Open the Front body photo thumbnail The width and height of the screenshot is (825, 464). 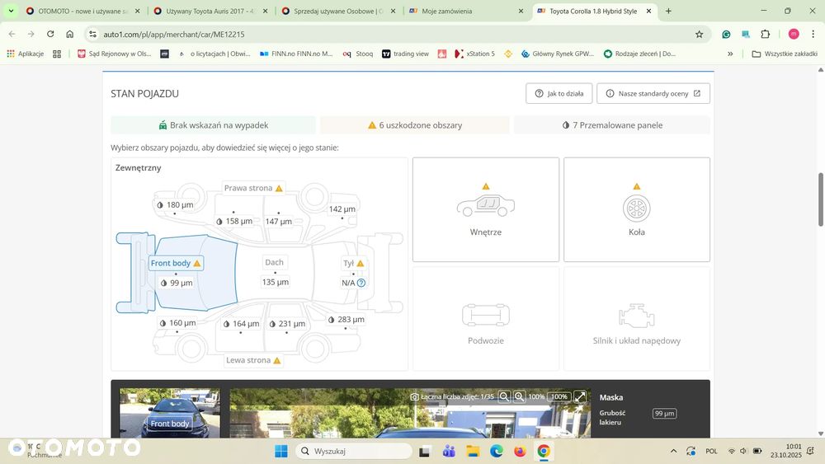point(170,413)
